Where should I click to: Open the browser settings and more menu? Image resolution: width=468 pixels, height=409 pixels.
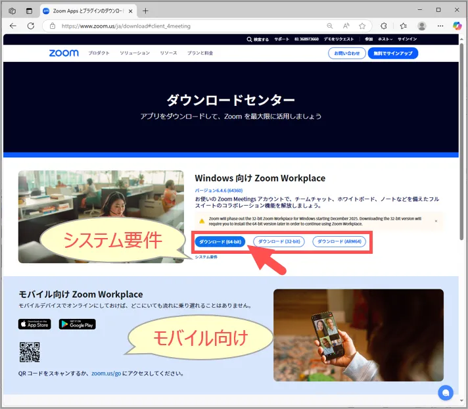440,26
